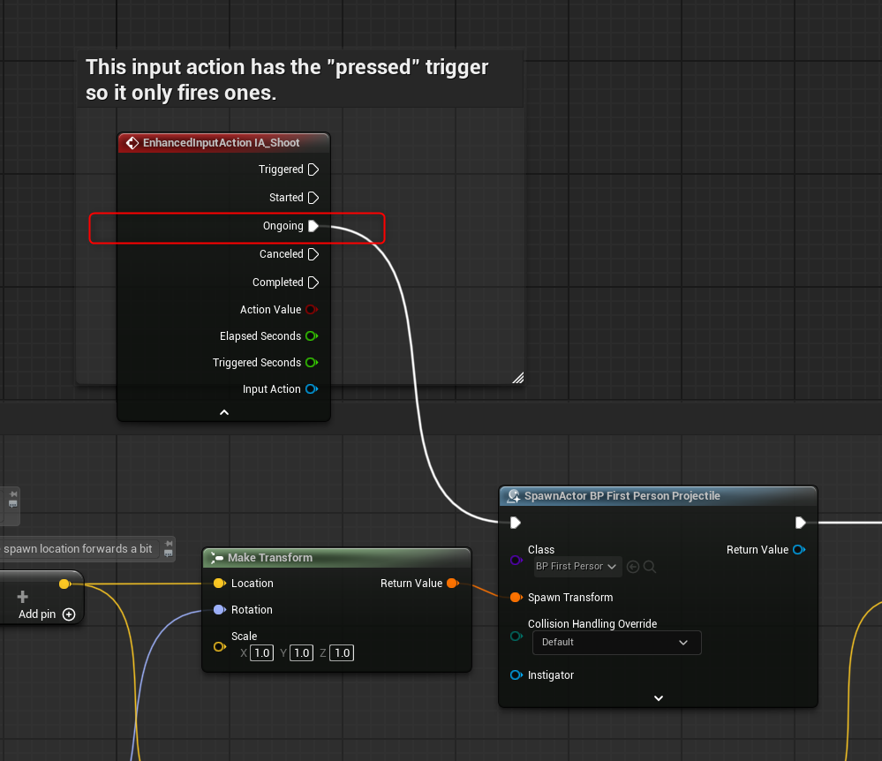Open the Collision Handling Override Default dropdown
Screen dimensions: 882x761
tap(616, 643)
